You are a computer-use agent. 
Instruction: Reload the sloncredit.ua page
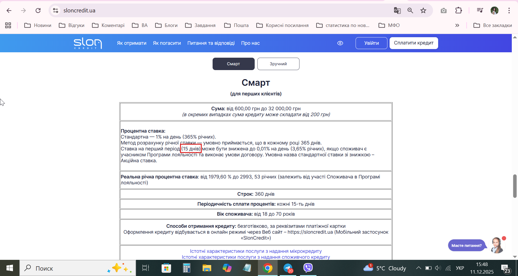click(x=38, y=11)
